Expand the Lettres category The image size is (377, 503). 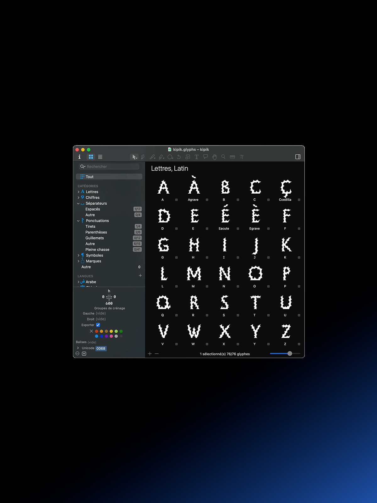(x=79, y=192)
